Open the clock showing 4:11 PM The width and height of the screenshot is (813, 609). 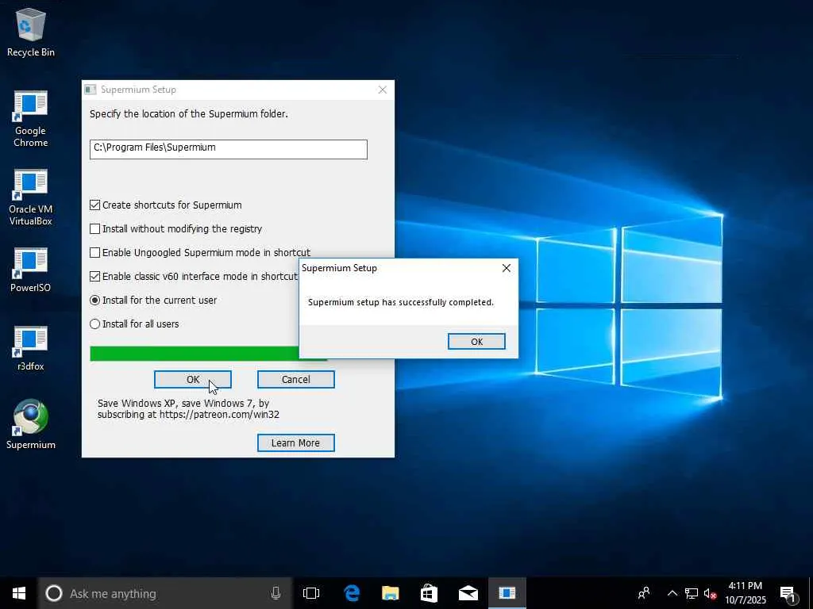(745, 593)
